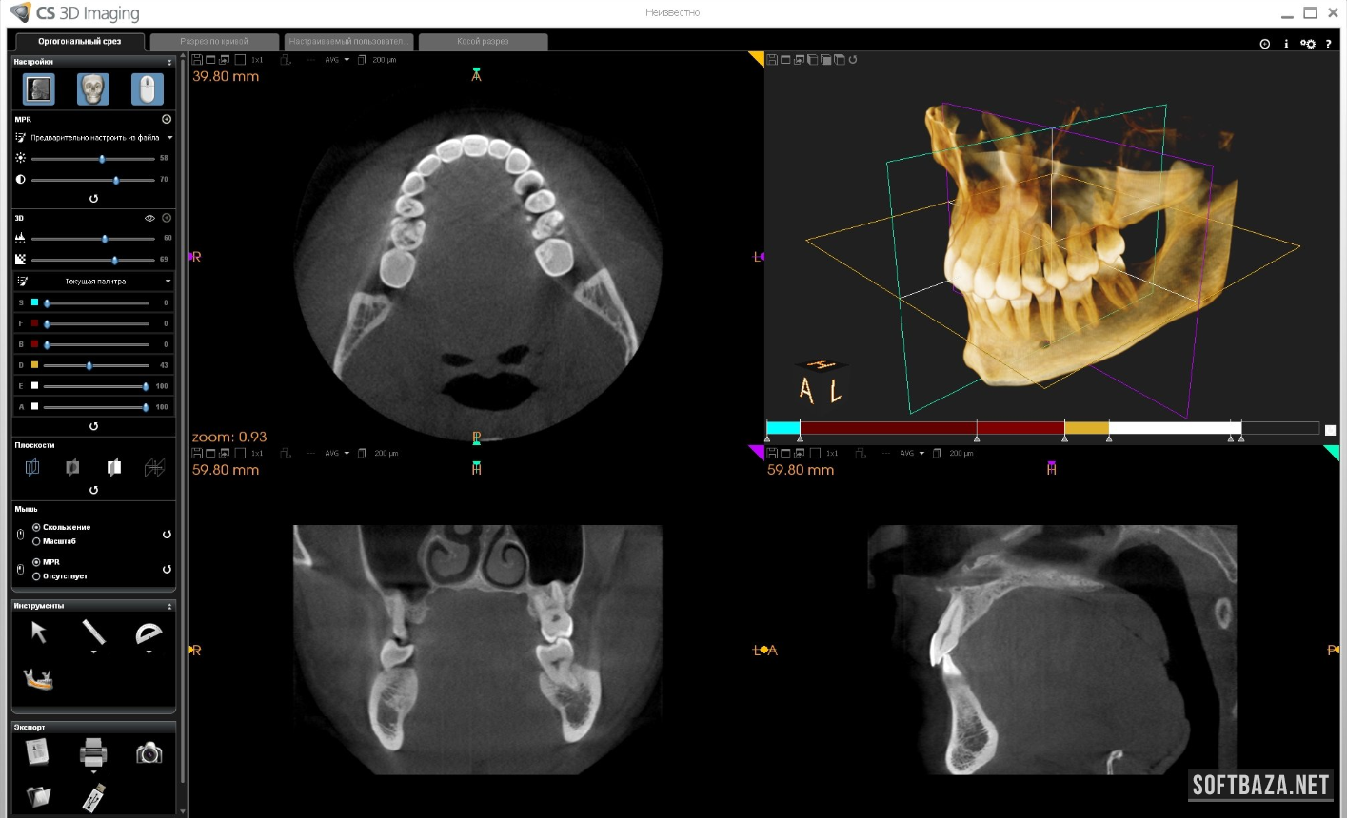Select the arrow pointer tool
This screenshot has width=1347, height=818.
coord(39,633)
